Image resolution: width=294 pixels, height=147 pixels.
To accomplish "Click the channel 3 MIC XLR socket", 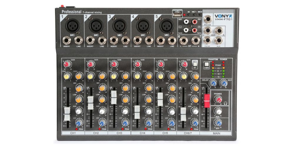I will pyautogui.click(x=119, y=26).
